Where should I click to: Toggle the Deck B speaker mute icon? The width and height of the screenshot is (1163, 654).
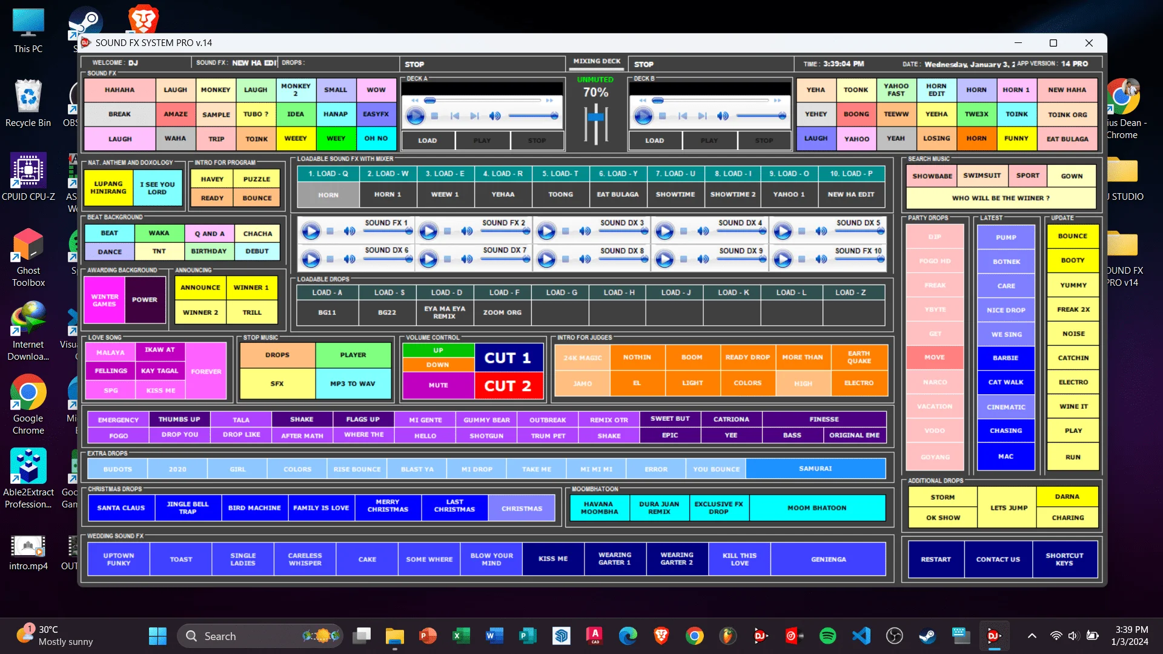(723, 116)
